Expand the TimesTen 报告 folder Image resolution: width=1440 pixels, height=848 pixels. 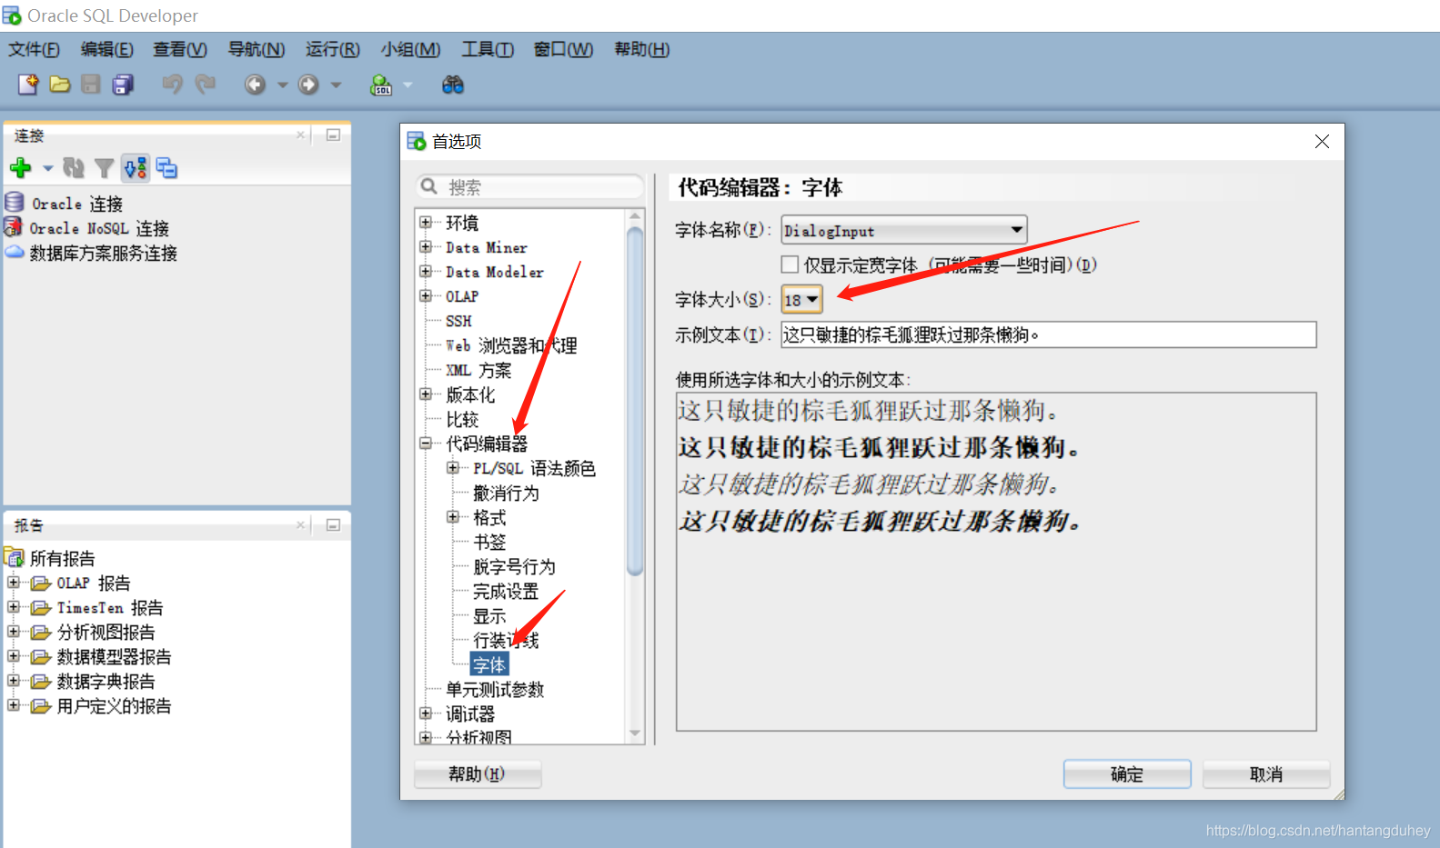[x=13, y=606]
